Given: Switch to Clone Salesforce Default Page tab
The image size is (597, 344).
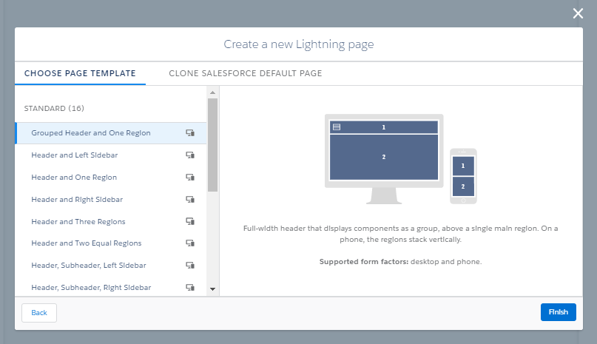Looking at the screenshot, I should coord(245,73).
